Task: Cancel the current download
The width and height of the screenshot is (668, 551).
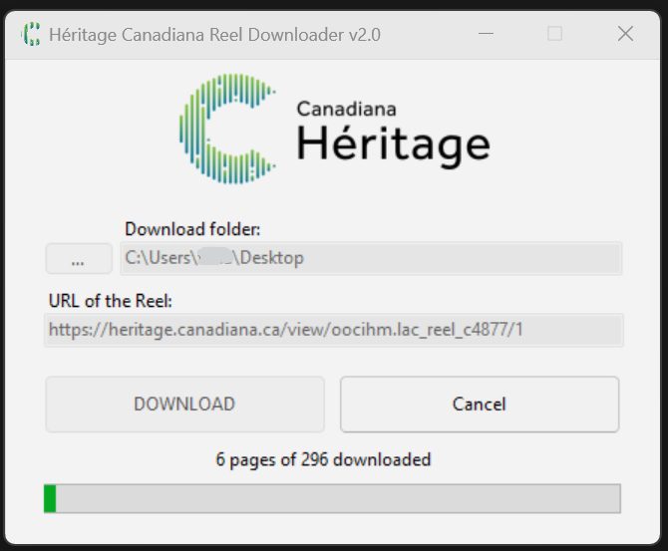Action: pos(480,405)
